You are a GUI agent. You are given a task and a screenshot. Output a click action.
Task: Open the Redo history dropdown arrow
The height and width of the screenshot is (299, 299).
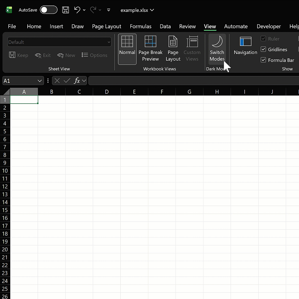[x=100, y=10]
